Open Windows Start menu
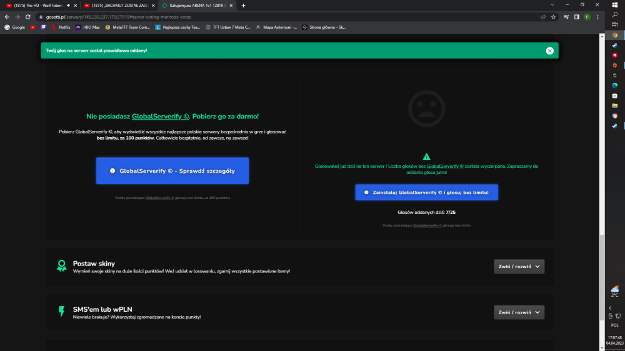 615,5
